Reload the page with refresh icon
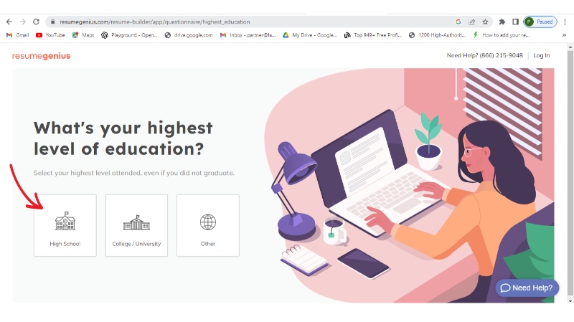Screen dimensions: 574x322 tap(36, 22)
